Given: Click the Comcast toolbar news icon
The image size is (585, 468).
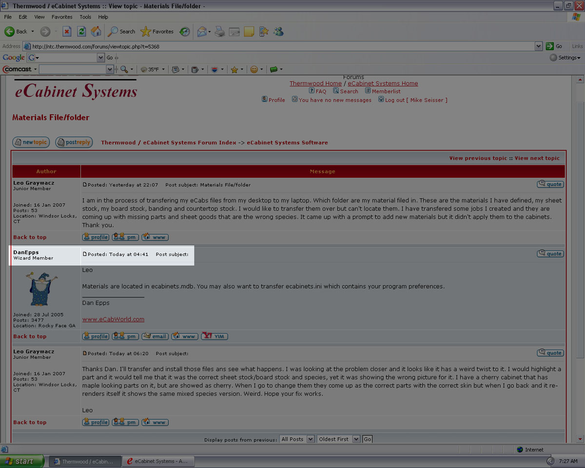Looking at the screenshot, I should 176,69.
